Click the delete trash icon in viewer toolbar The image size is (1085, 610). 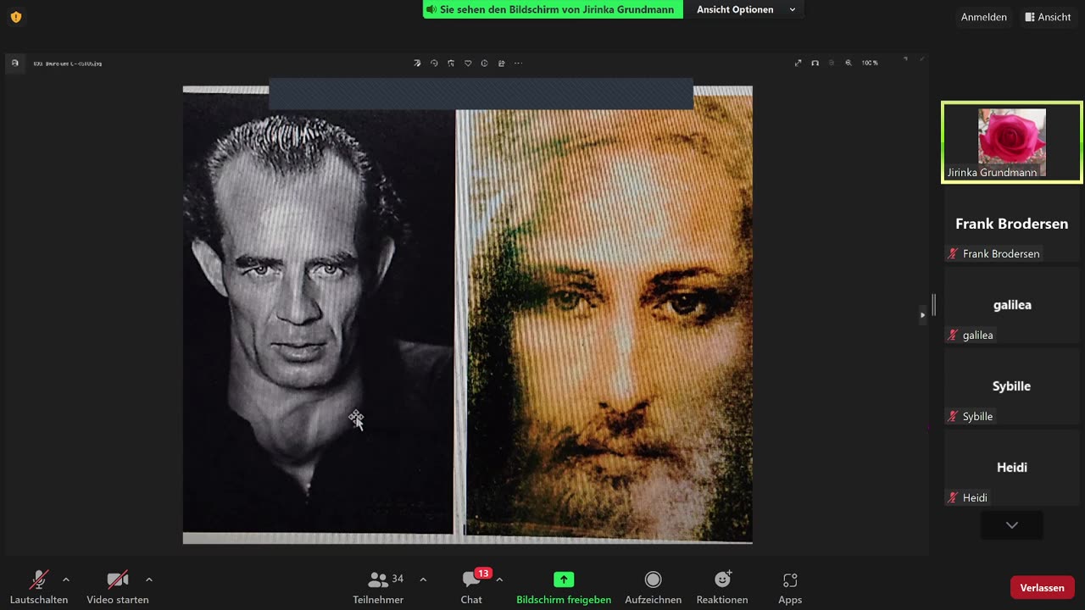click(x=451, y=63)
